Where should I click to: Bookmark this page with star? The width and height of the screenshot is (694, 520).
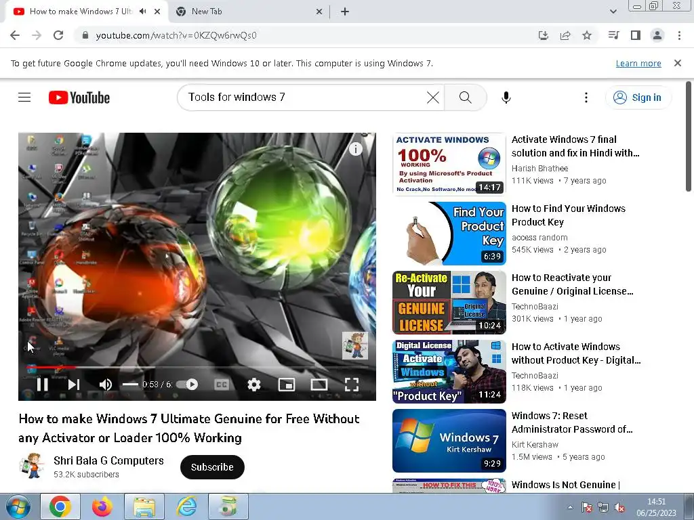pos(587,35)
